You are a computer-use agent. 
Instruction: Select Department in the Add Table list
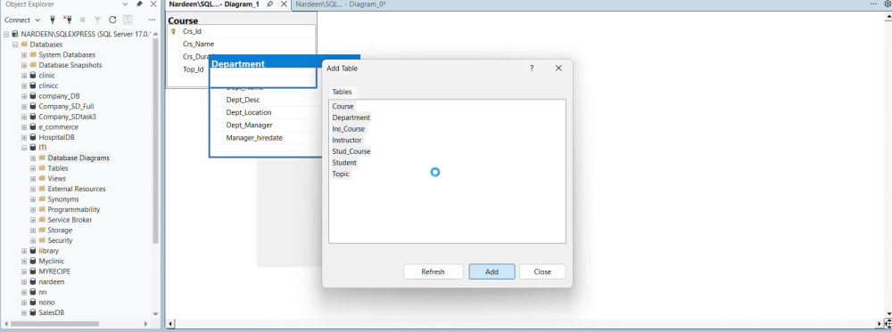pos(351,117)
